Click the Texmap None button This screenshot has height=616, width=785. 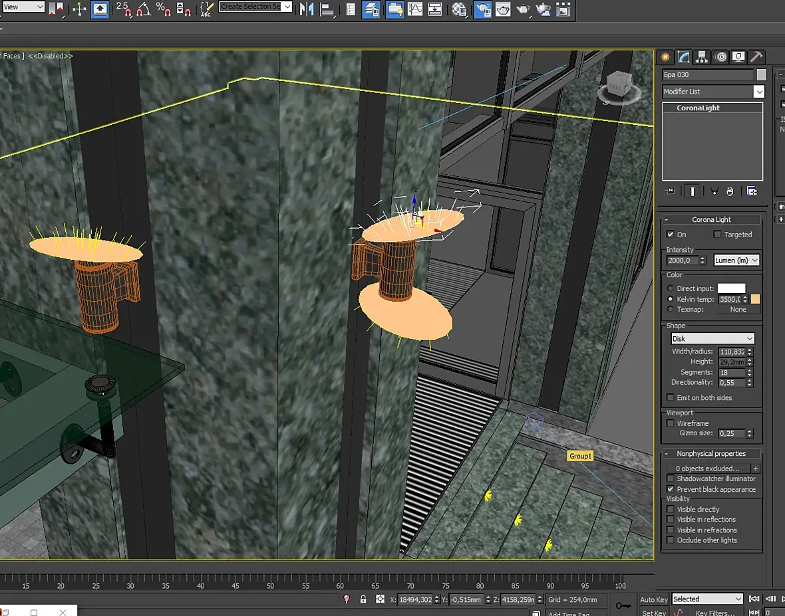[x=738, y=310]
